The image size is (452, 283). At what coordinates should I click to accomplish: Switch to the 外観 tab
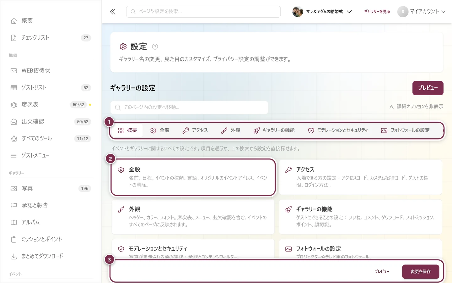point(231,130)
